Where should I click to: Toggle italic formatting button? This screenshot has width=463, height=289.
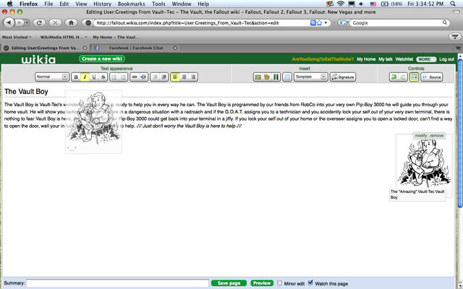(85, 77)
